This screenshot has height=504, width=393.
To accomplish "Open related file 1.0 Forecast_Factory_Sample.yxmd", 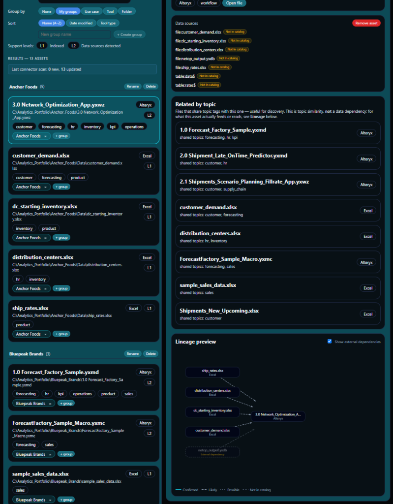I will point(278,133).
